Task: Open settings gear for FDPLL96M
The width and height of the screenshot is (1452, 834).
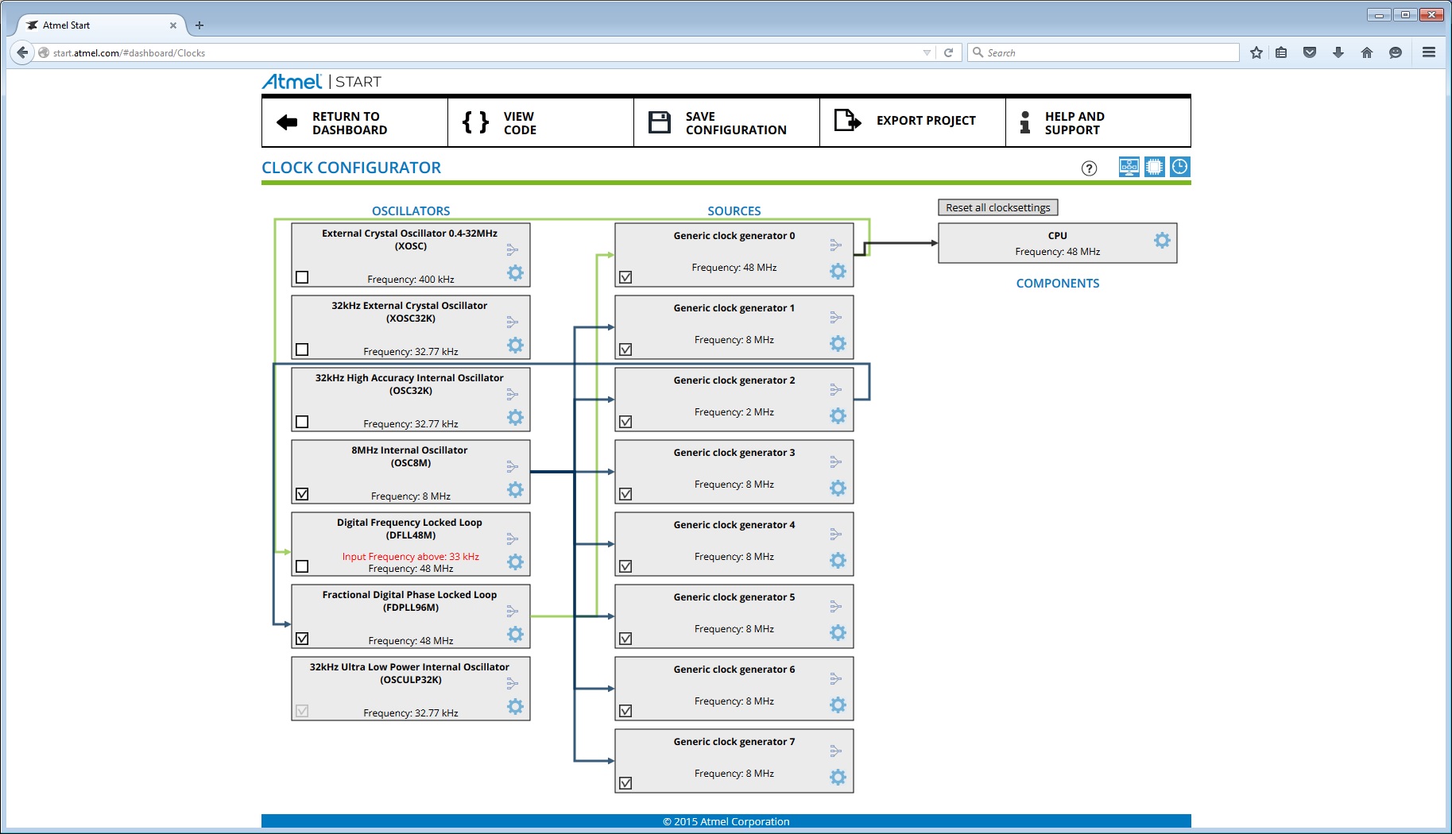Action: click(516, 635)
